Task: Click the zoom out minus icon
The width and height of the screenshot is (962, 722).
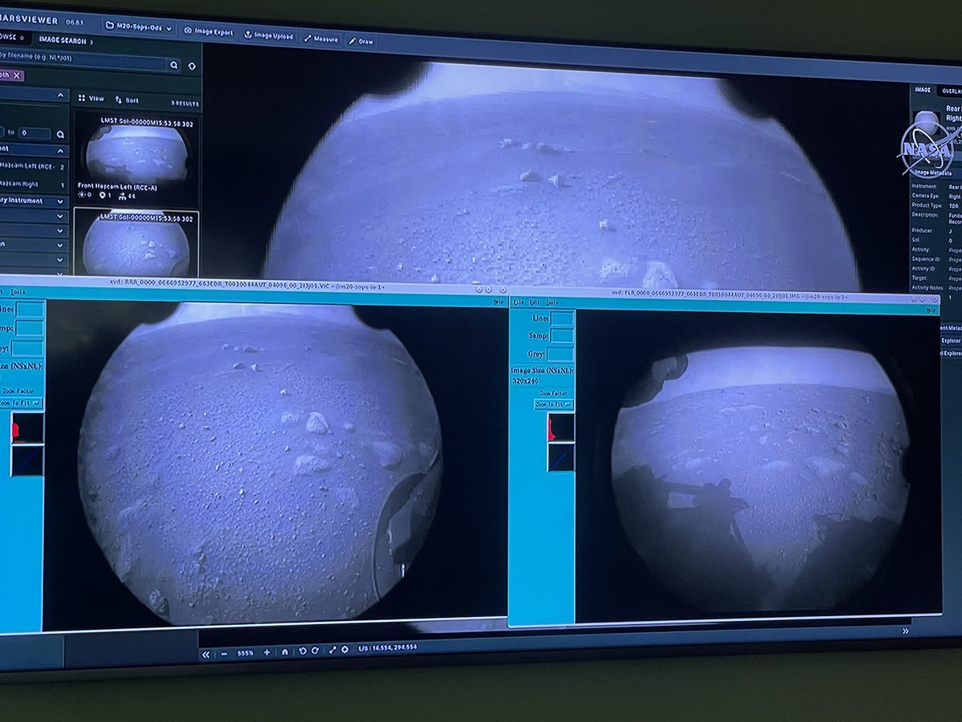Action: (x=224, y=654)
